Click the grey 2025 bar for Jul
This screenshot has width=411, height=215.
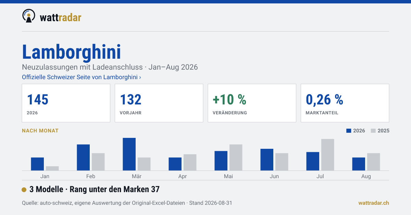pyautogui.click(x=328, y=155)
